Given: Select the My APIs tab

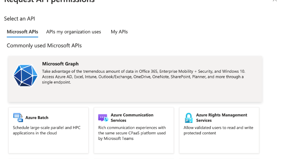Looking at the screenshot, I should [119, 32].
